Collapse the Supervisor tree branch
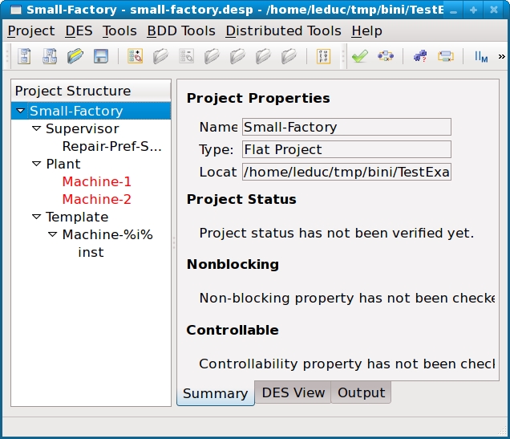The width and height of the screenshot is (510, 439). click(36, 128)
